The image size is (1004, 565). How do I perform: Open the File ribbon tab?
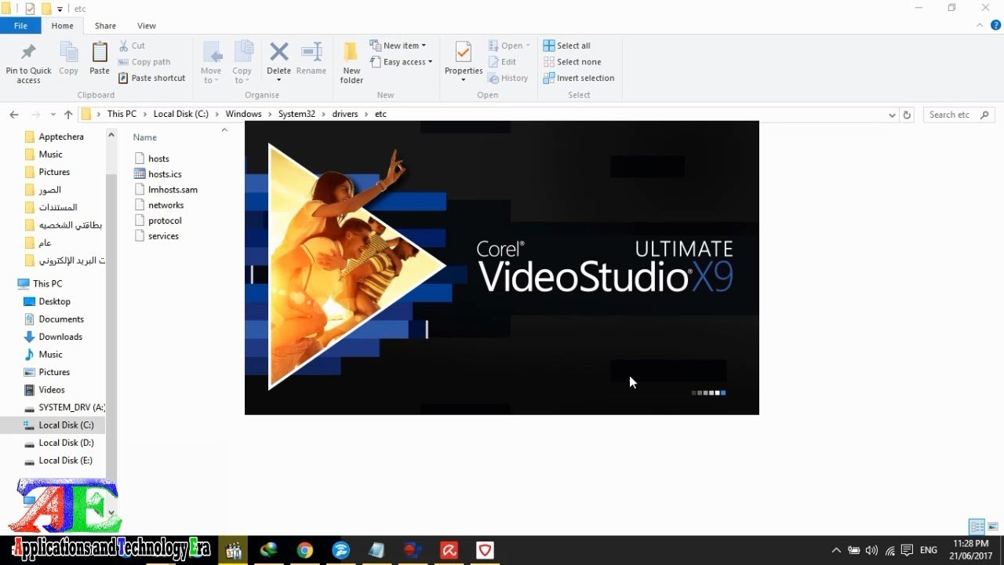20,26
